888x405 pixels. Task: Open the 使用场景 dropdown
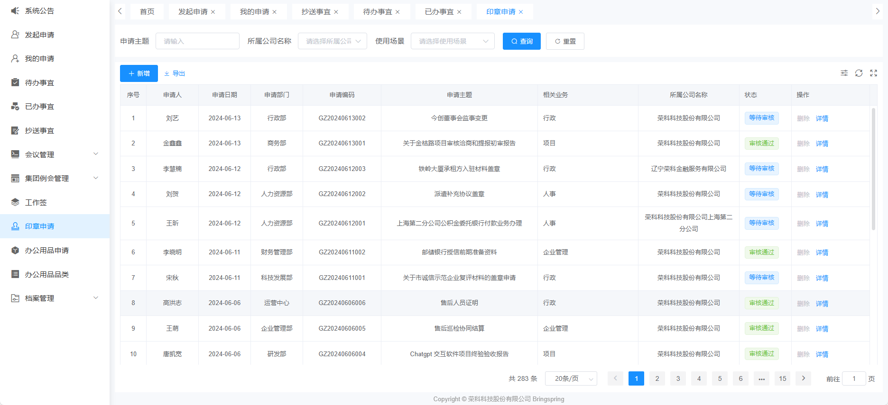point(453,41)
